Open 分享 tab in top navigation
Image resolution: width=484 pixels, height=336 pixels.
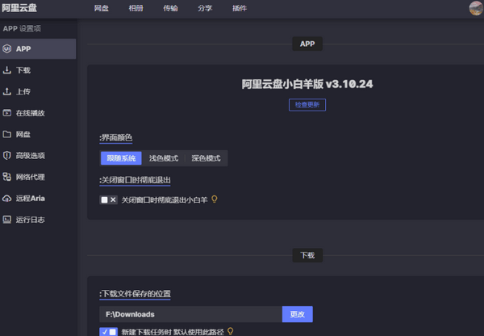click(205, 8)
